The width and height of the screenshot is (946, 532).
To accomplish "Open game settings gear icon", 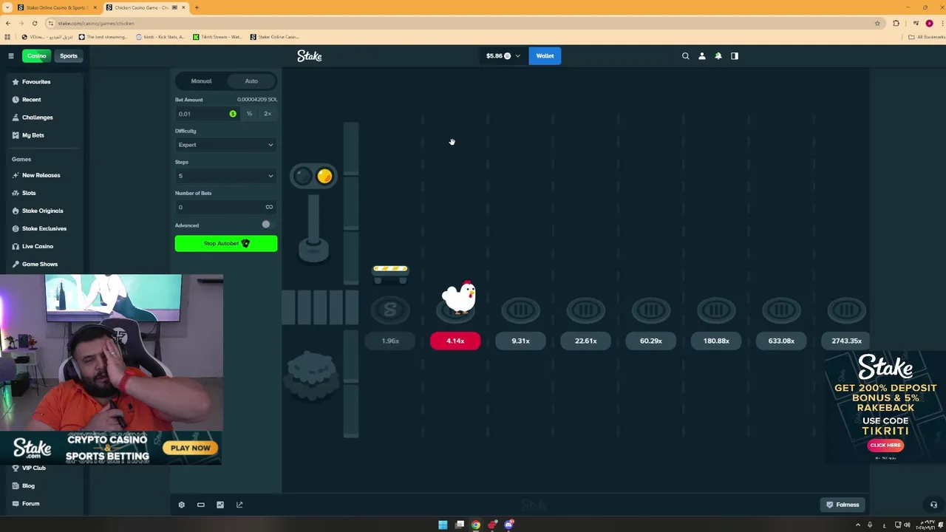I will pyautogui.click(x=182, y=505).
